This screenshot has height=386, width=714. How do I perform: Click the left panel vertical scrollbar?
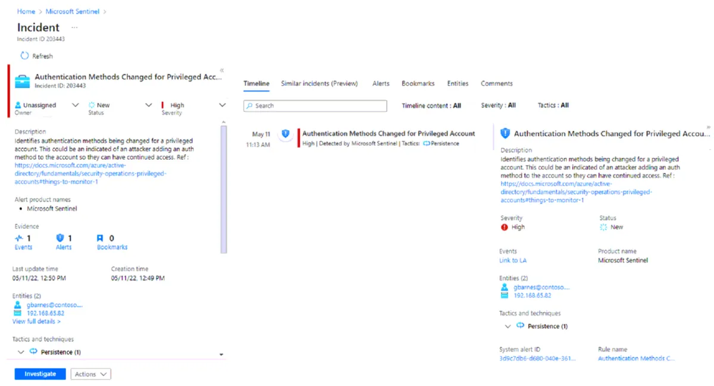tap(224, 189)
